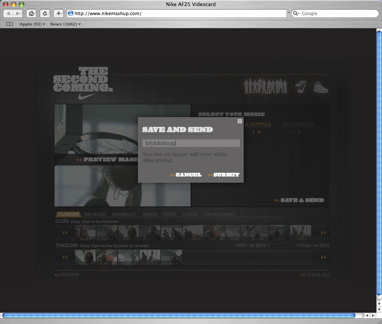Click the group silhouette crew icon
The image size is (382, 324).
[x=266, y=87]
